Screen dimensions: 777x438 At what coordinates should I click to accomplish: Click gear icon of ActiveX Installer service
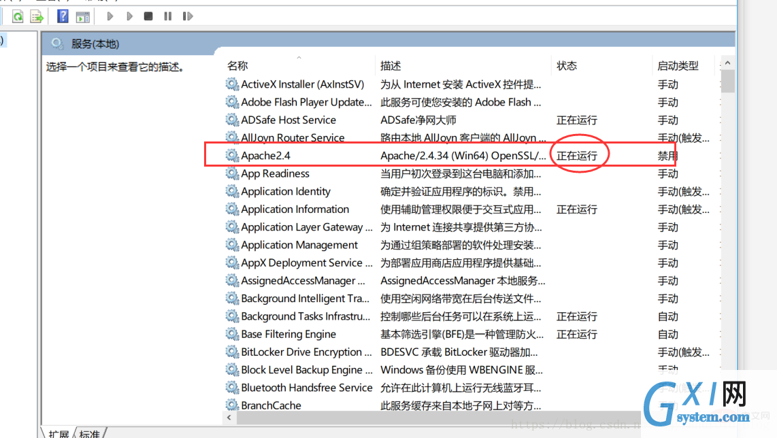pyautogui.click(x=232, y=84)
